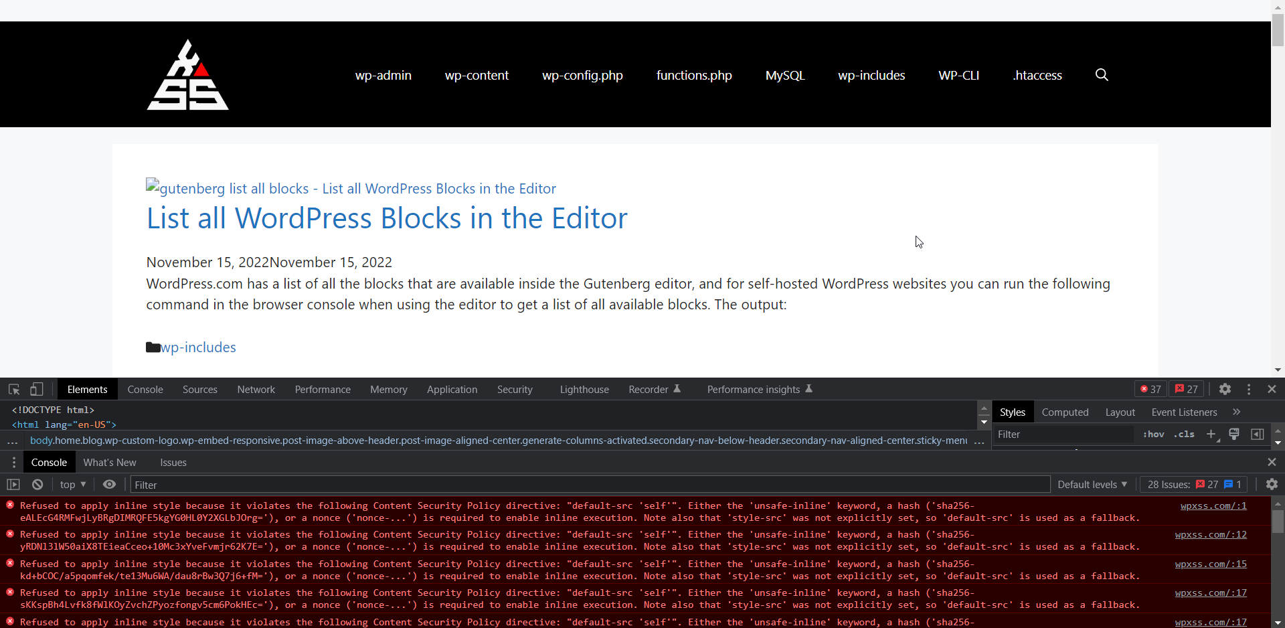Show more Styles pane tabs chevron
This screenshot has height=628, width=1285.
point(1237,412)
